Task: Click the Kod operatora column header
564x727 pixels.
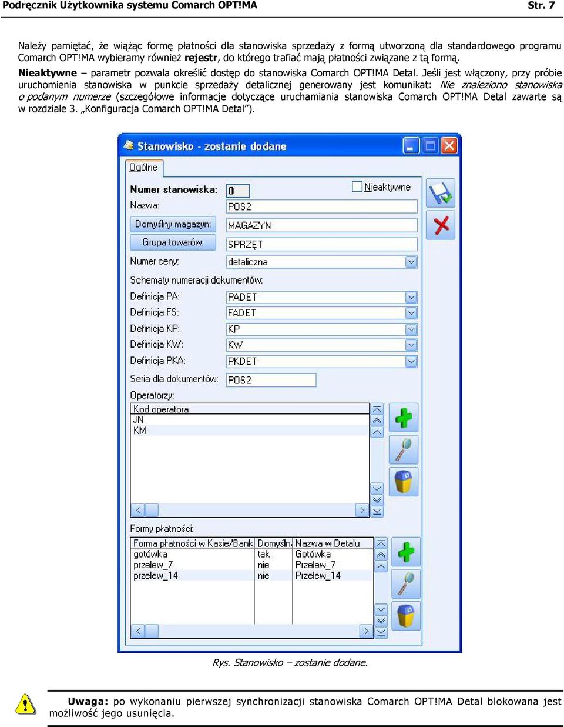Action: coord(250,409)
